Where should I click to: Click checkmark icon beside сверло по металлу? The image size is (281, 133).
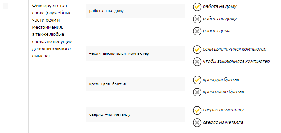pyautogui.click(x=197, y=110)
